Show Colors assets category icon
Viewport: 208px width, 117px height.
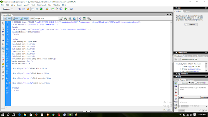pyautogui.click(x=176, y=86)
